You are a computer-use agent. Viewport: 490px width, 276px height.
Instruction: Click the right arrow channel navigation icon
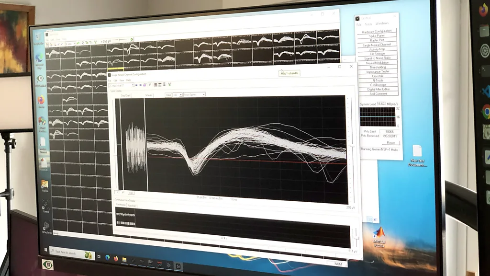click(140, 85)
